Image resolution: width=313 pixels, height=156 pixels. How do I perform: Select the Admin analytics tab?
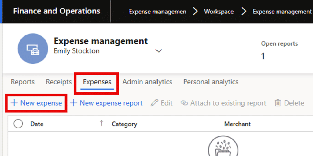(x=147, y=82)
